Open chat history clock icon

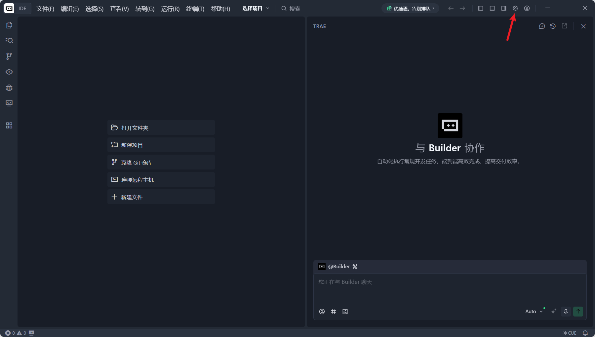click(x=553, y=26)
